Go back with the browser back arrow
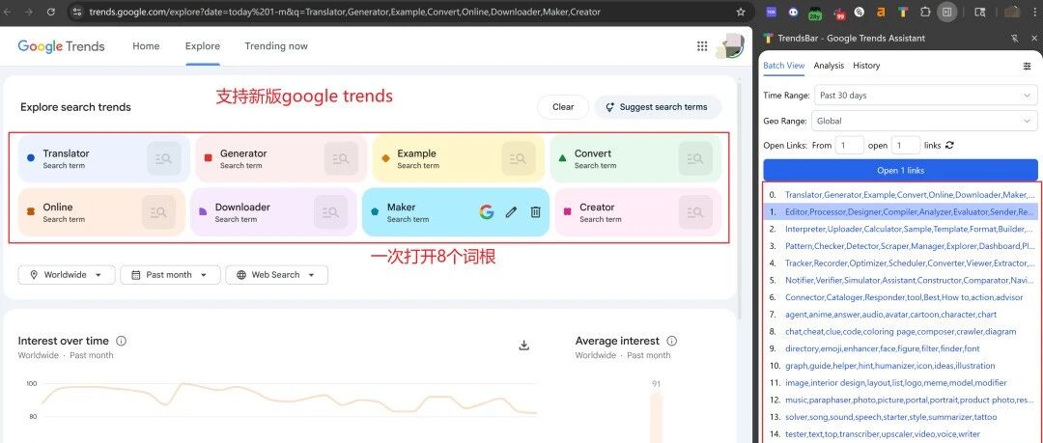Screen dimensions: 1043x443 point(10,12)
